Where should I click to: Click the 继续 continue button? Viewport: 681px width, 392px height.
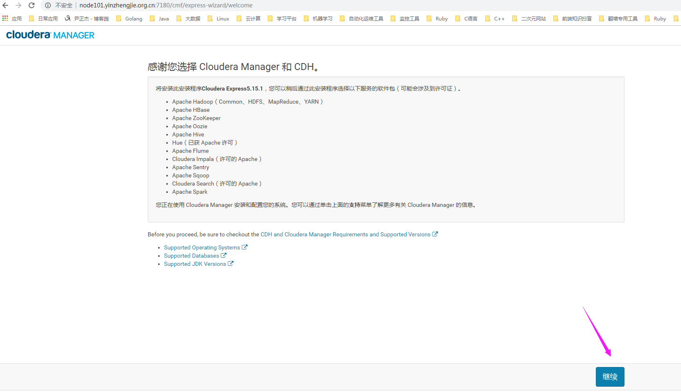610,377
